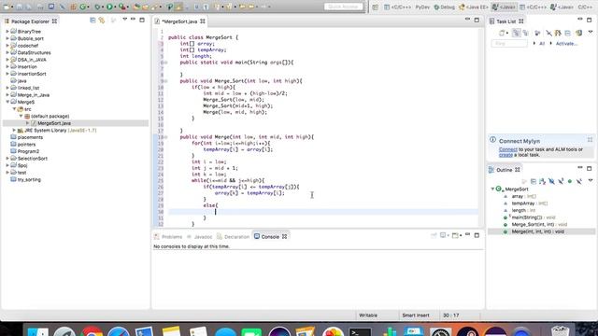Collapse the MergeSort class in Outline
The height and width of the screenshot is (336, 598).
(x=492, y=189)
